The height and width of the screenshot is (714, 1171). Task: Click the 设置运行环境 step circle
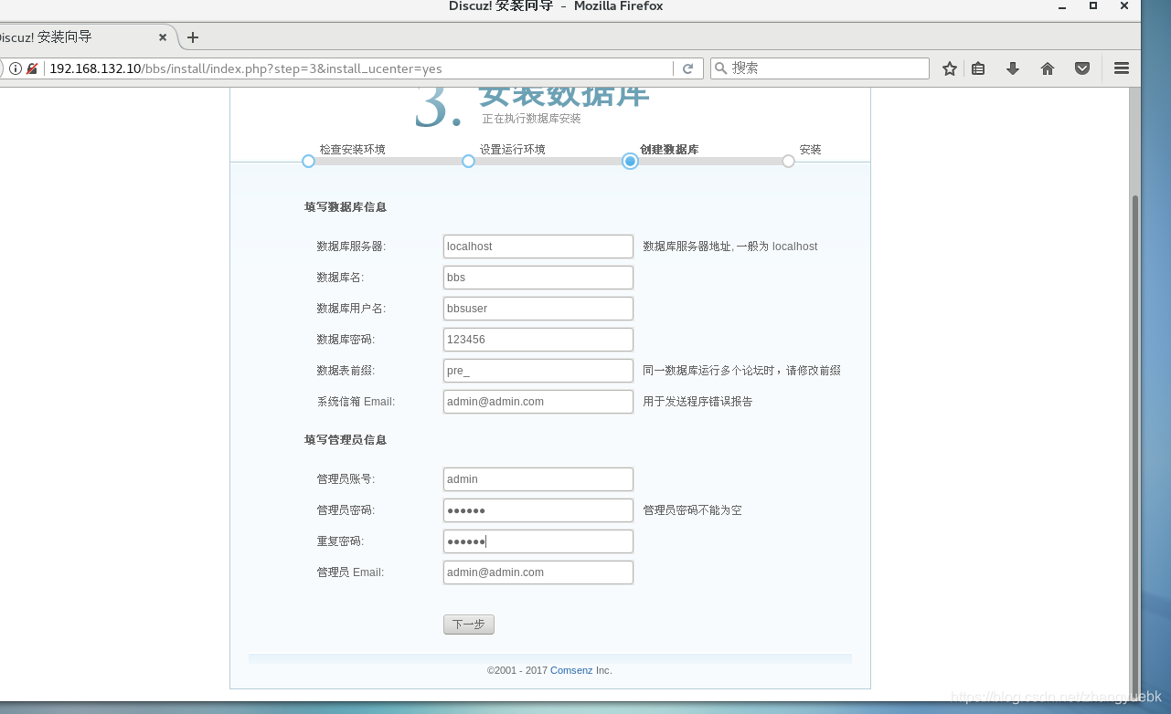pyautogui.click(x=468, y=162)
